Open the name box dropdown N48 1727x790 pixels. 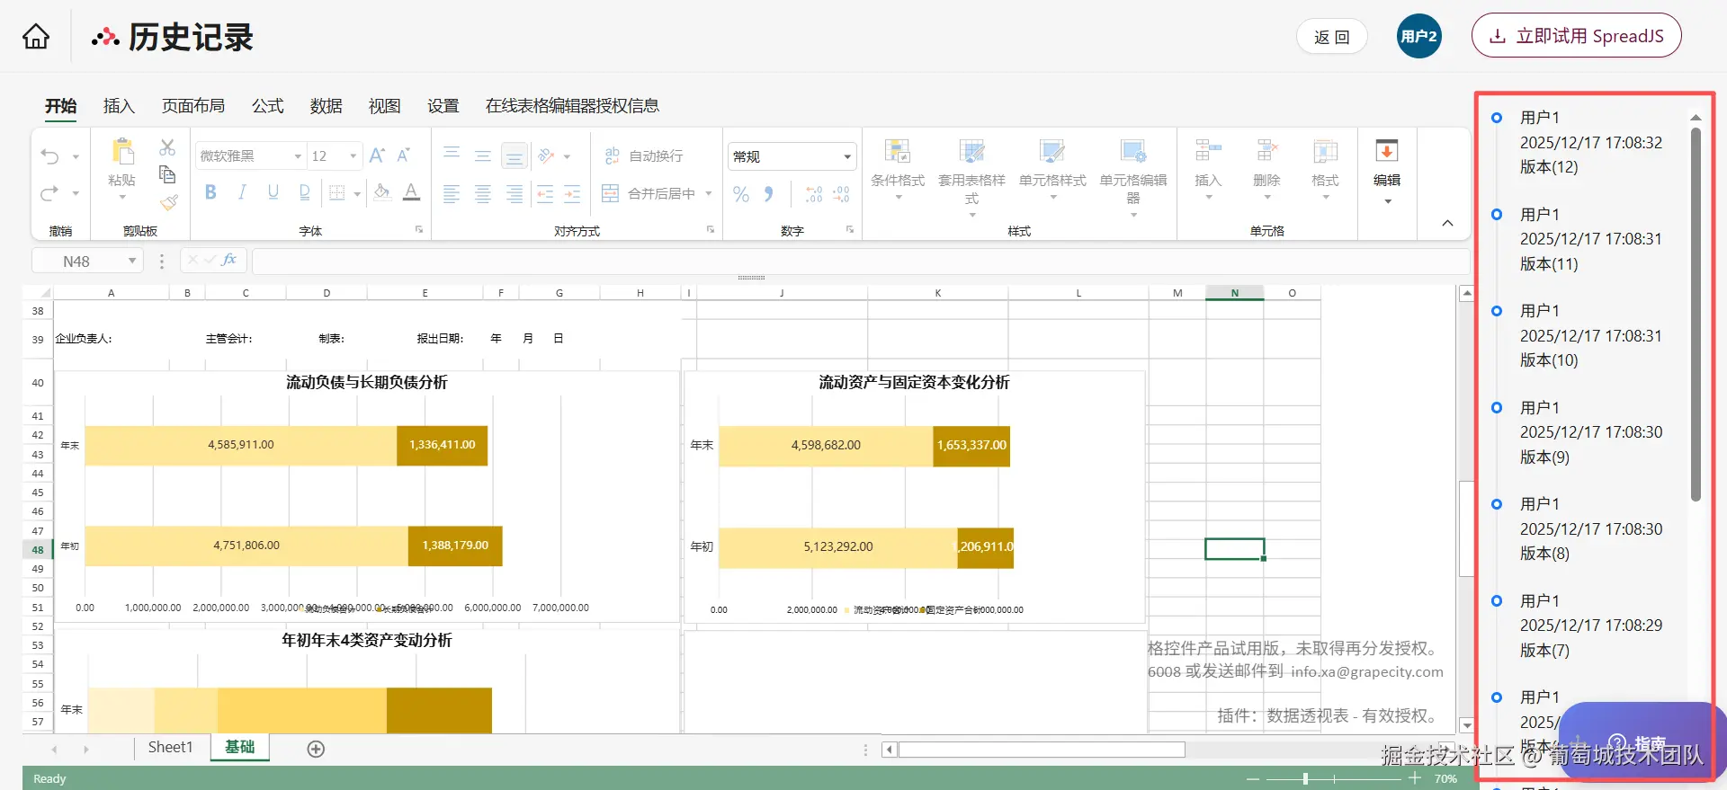click(x=132, y=261)
